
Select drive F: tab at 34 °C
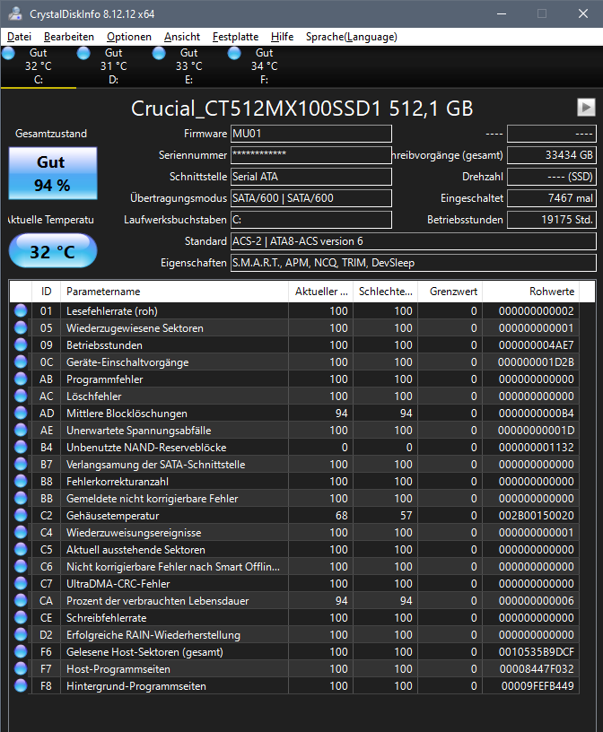264,66
